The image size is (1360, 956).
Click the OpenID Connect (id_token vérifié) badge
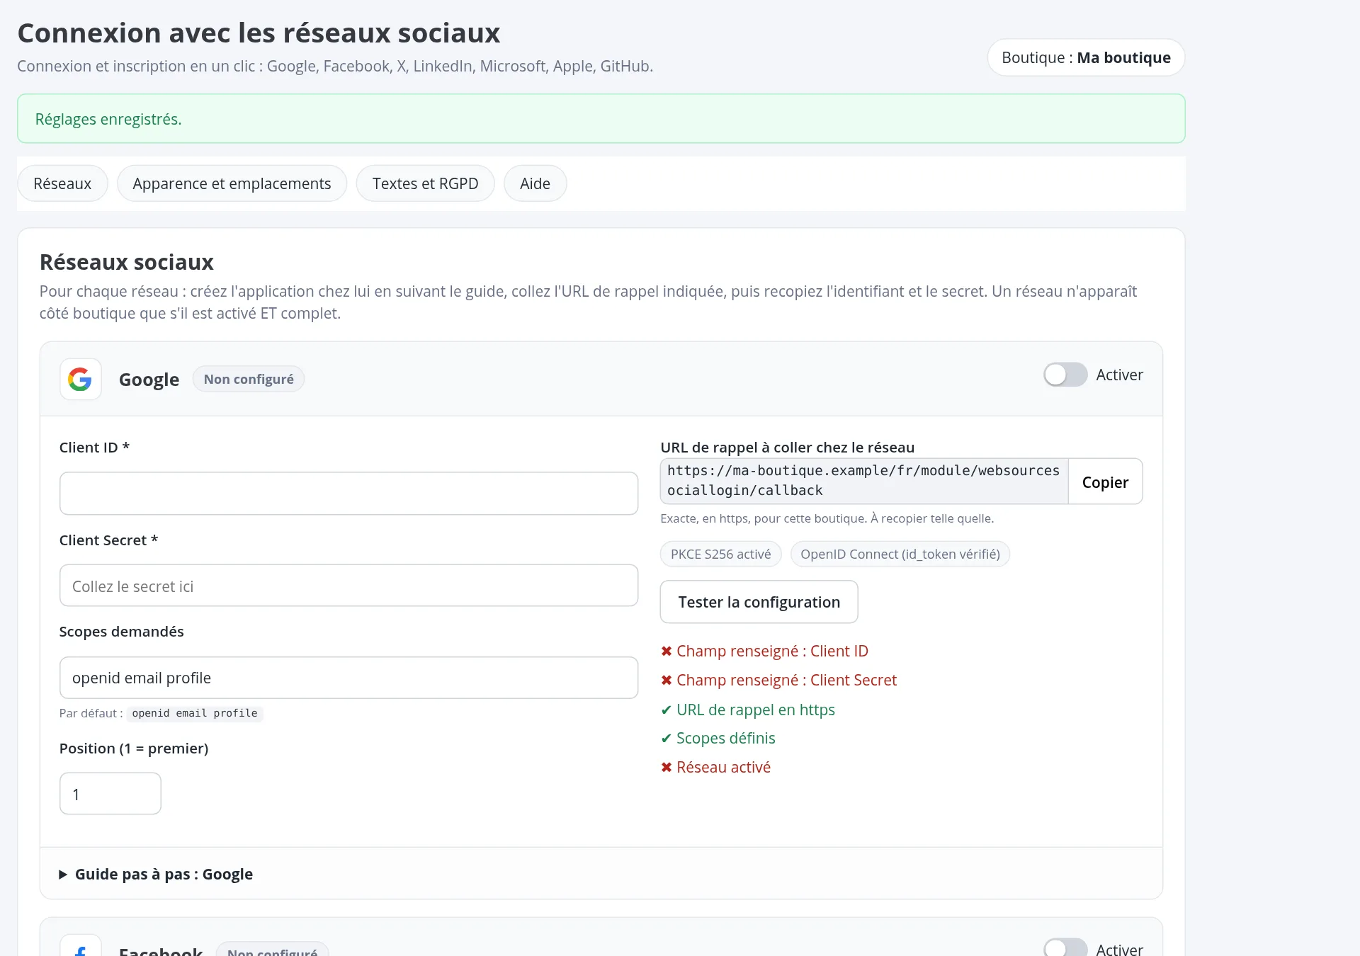tap(900, 554)
